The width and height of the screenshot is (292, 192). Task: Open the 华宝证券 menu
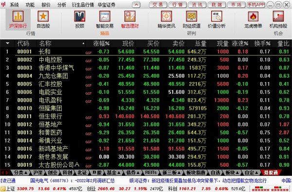click(x=106, y=5)
